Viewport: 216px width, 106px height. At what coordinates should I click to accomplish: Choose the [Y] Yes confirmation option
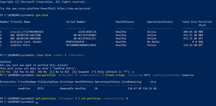pos(5,72)
